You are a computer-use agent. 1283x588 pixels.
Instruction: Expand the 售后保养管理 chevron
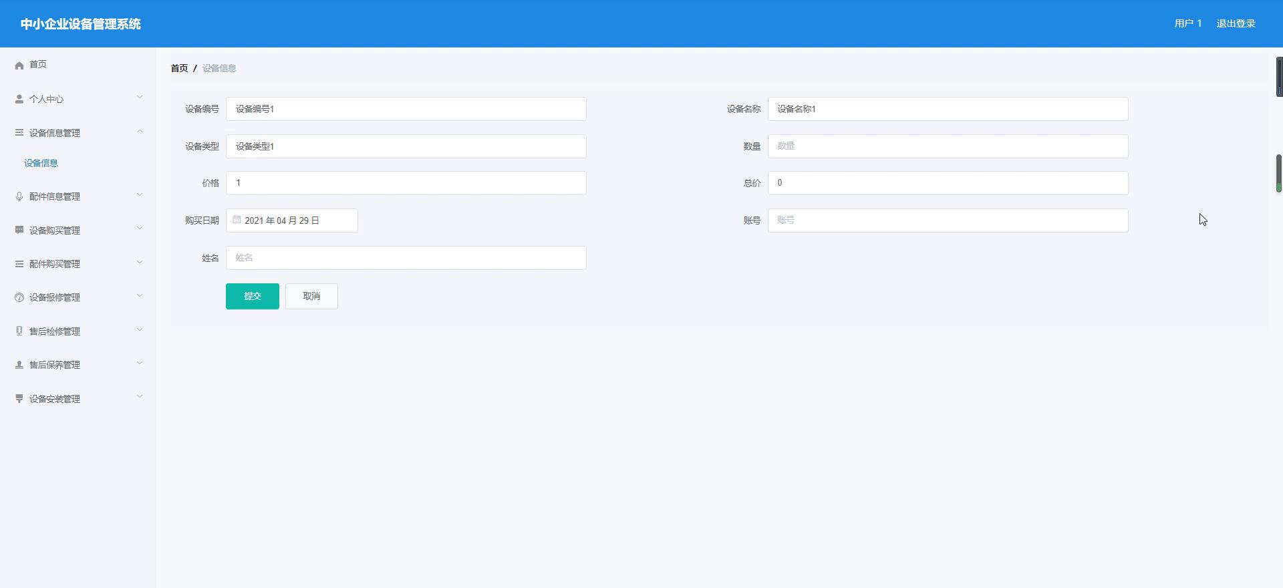[140, 363]
